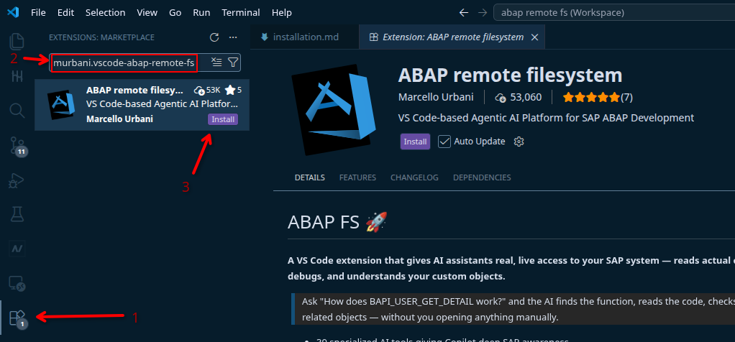The width and height of the screenshot is (735, 342).
Task: Open the Selection menu
Action: point(107,13)
